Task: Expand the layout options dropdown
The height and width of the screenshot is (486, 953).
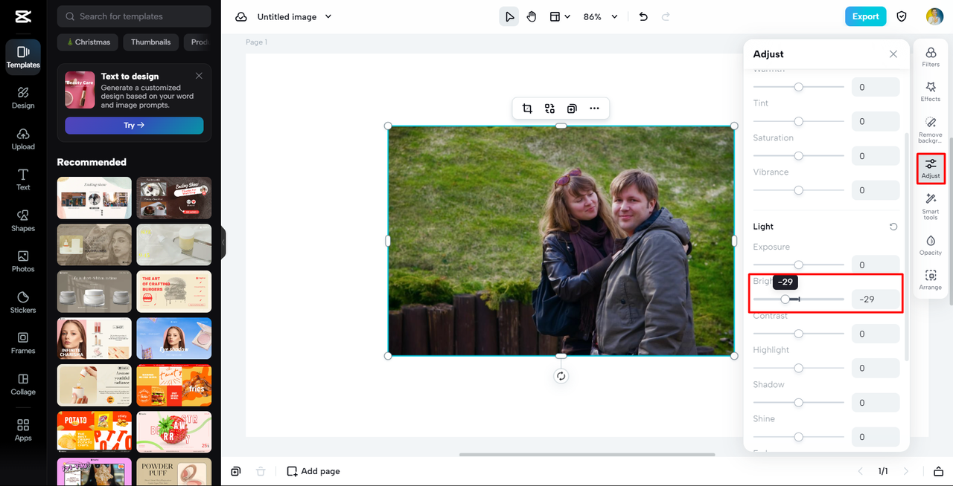Action: [x=559, y=16]
